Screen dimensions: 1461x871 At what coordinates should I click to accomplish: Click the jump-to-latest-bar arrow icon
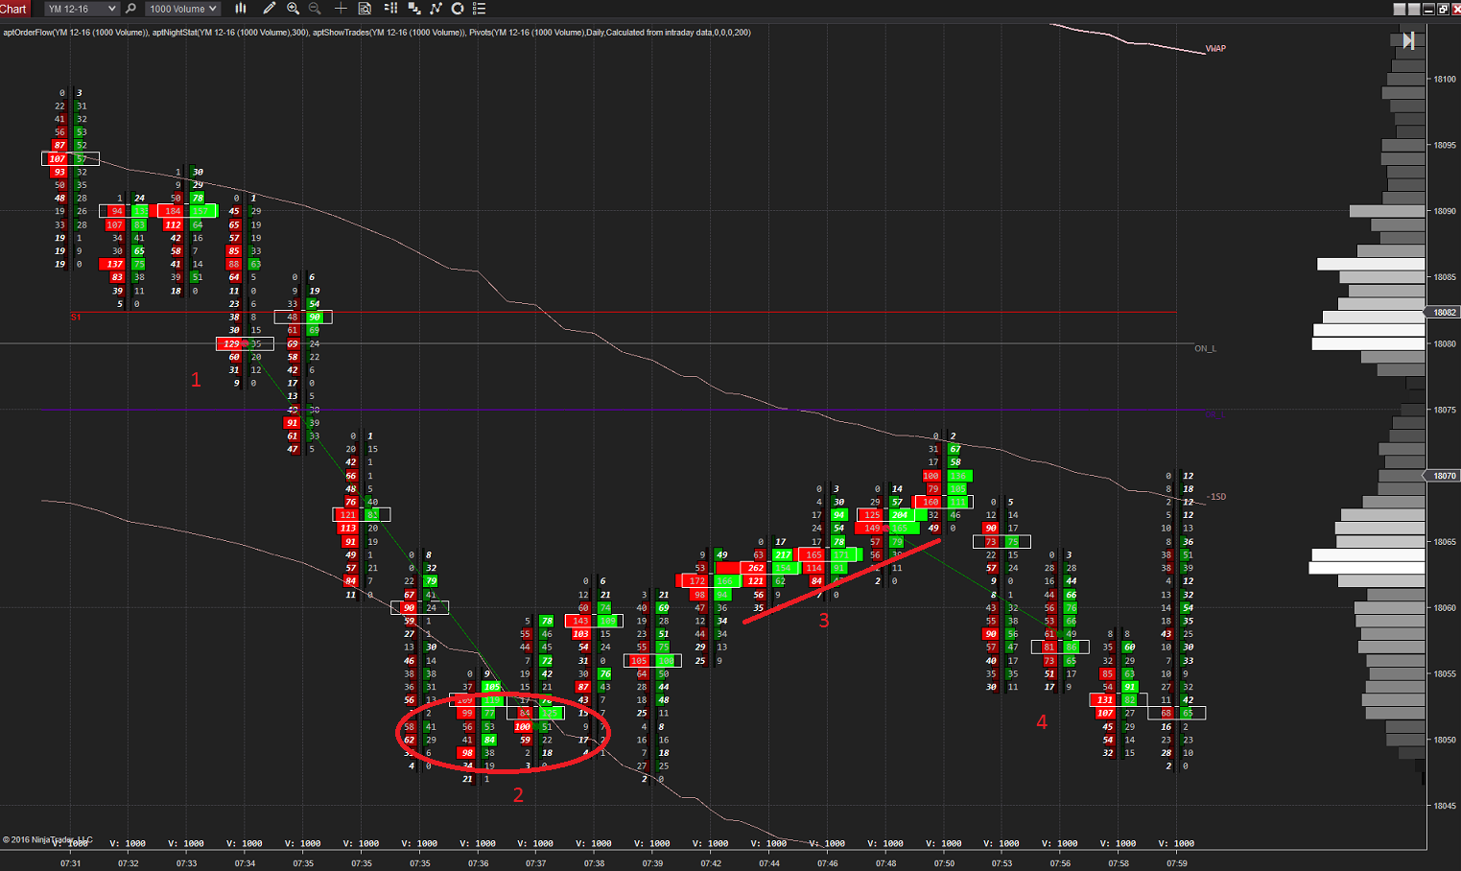[1408, 40]
